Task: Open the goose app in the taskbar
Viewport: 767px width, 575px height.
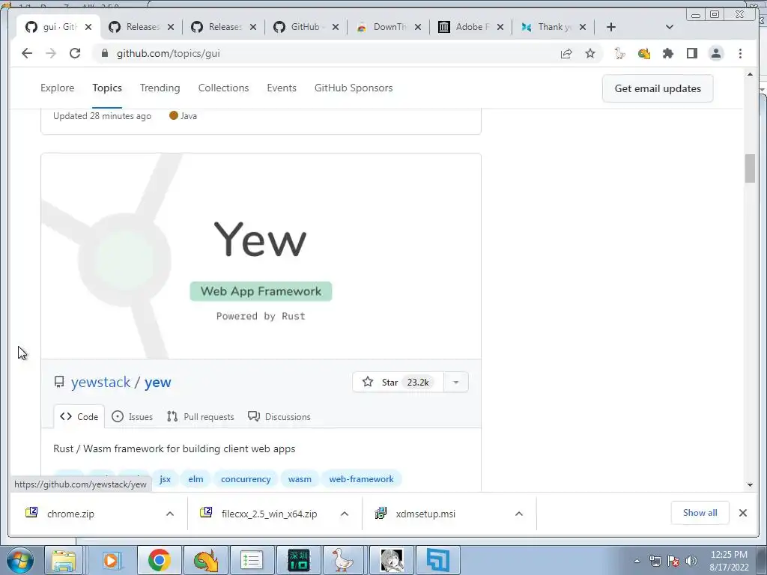Action: pyautogui.click(x=343, y=560)
